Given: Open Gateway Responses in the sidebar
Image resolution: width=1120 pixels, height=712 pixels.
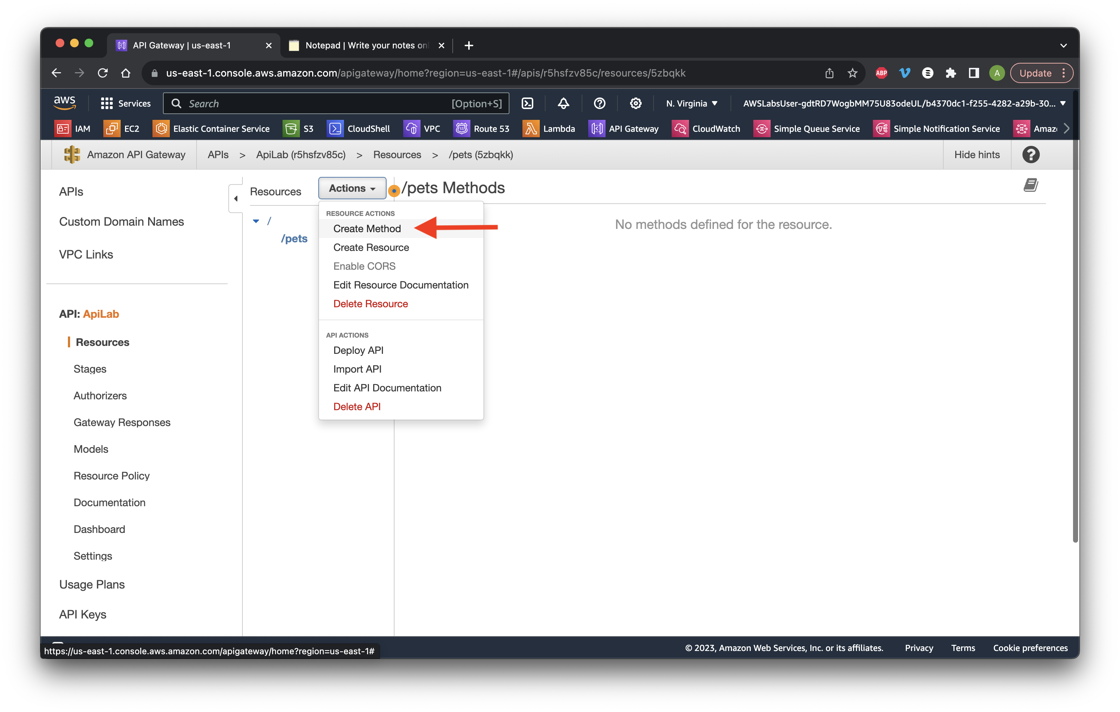Looking at the screenshot, I should point(122,422).
